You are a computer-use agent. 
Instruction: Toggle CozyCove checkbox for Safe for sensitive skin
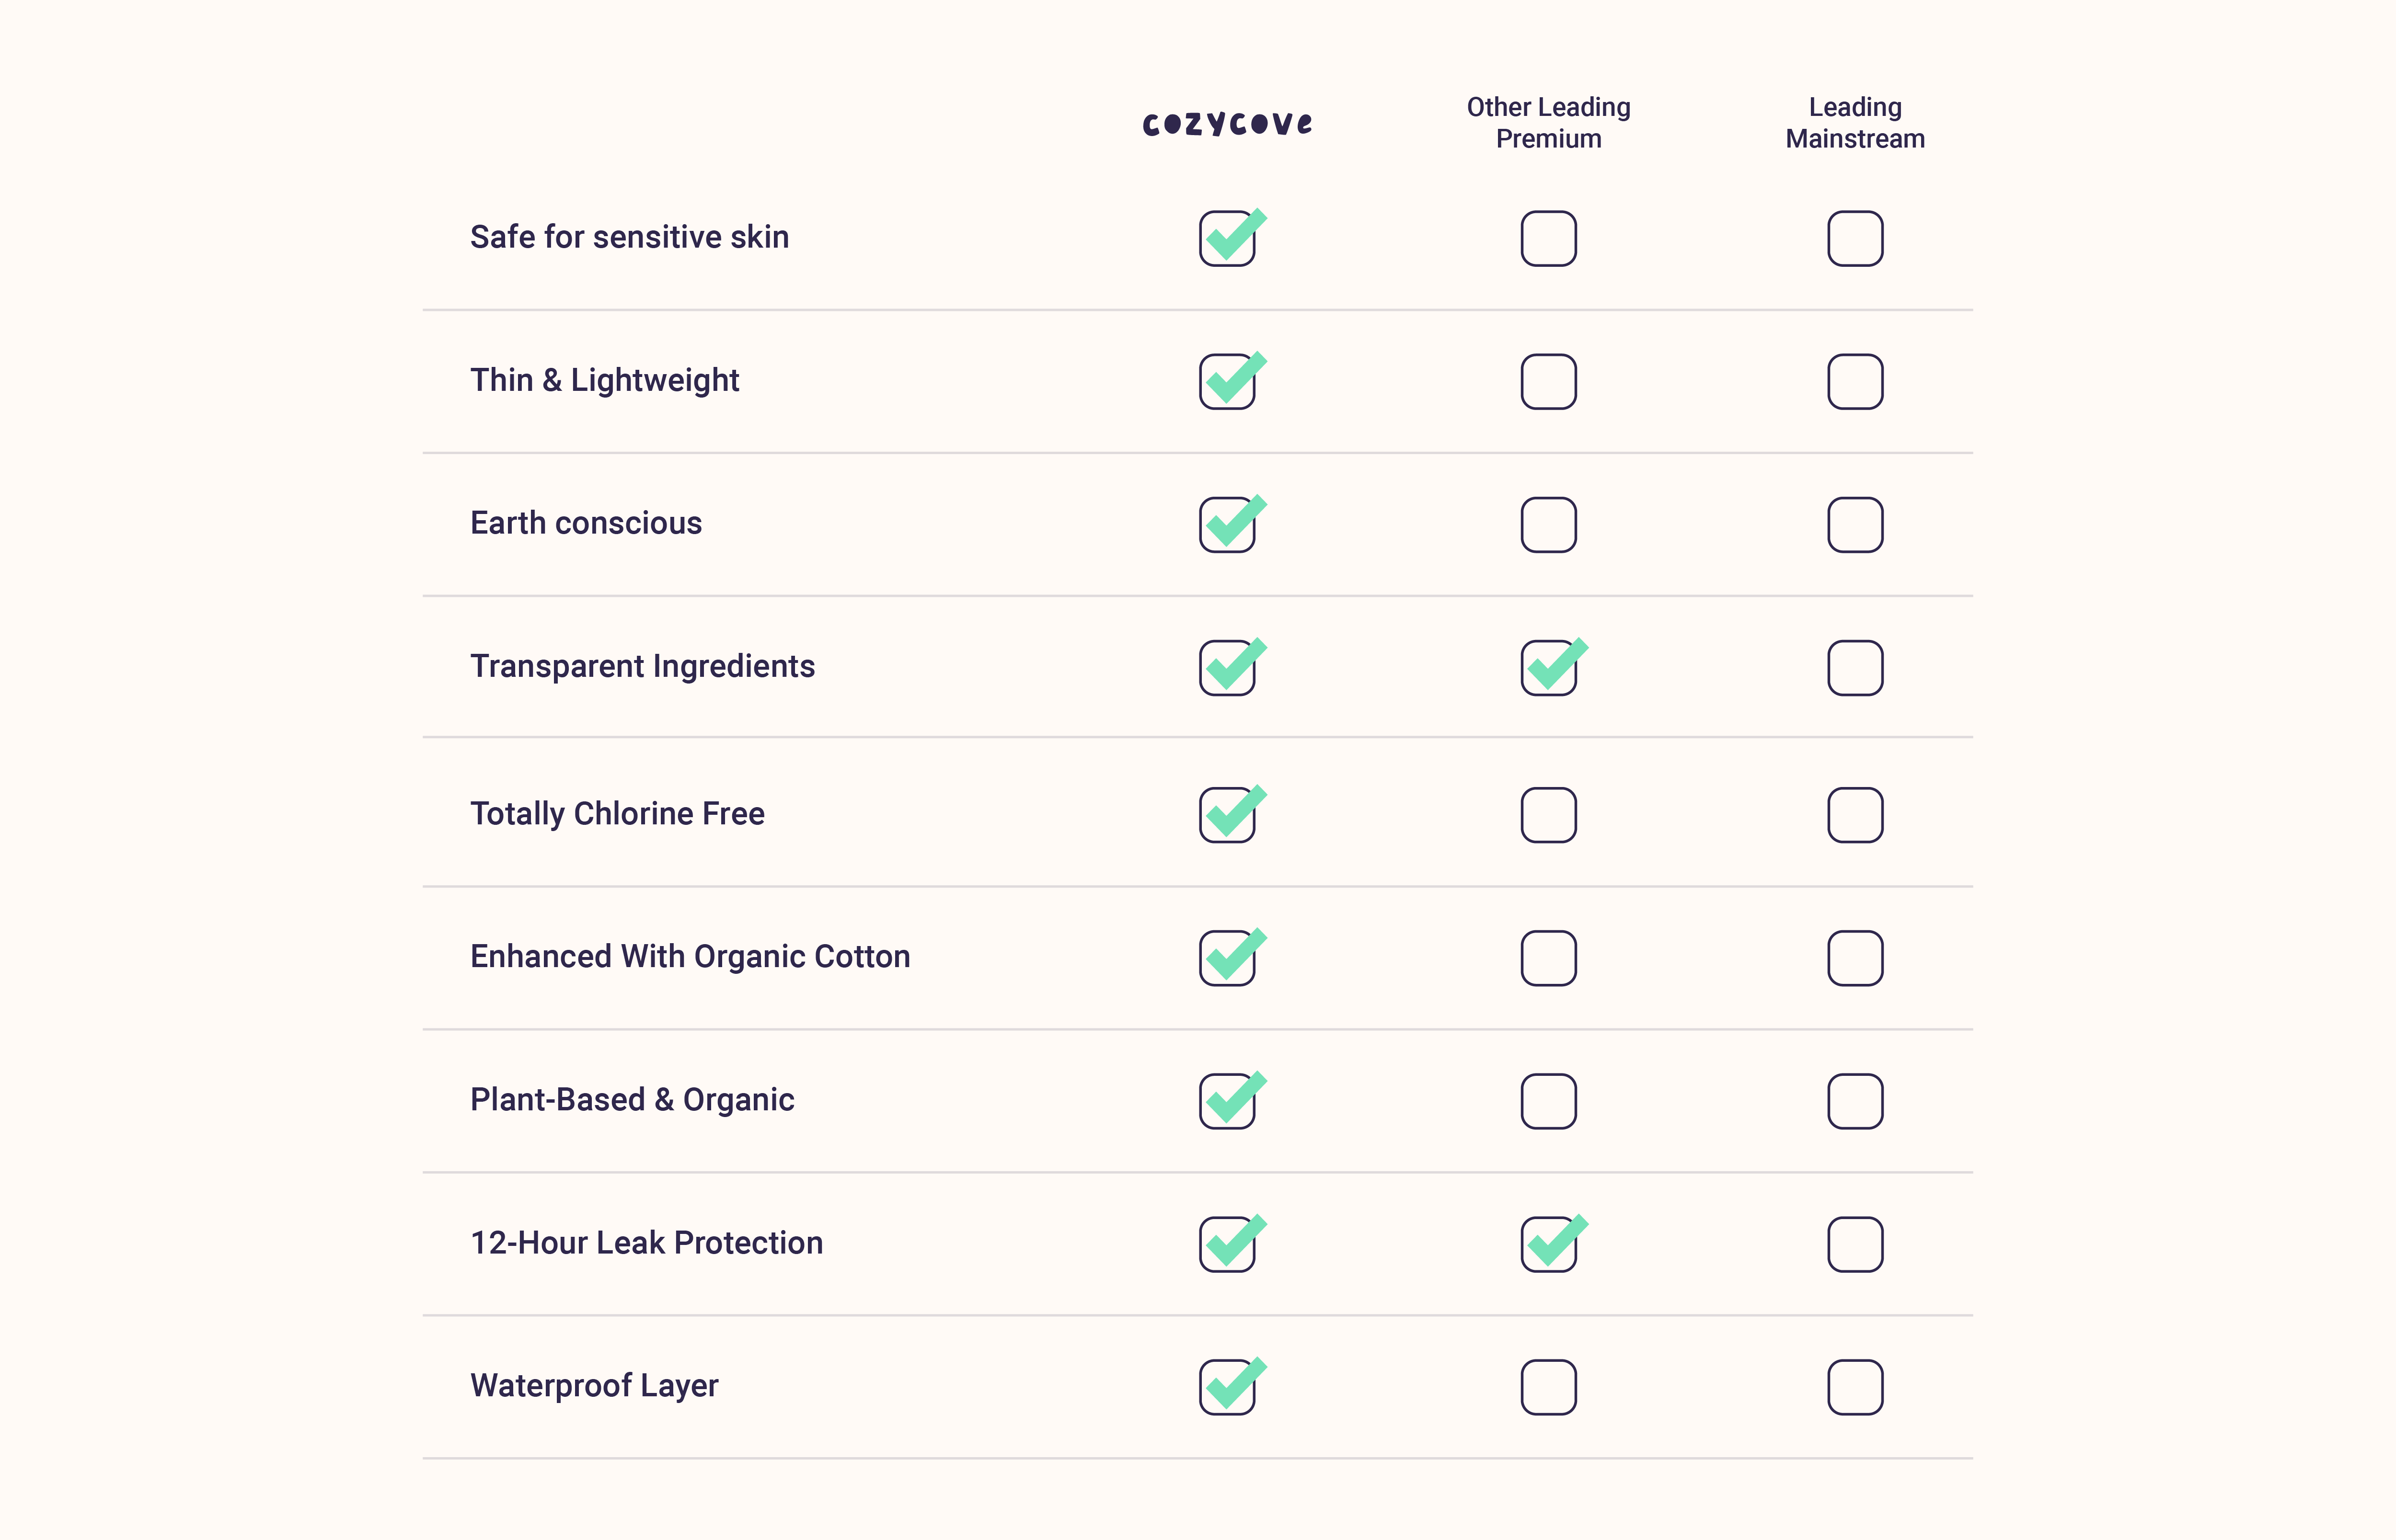pyautogui.click(x=1228, y=239)
